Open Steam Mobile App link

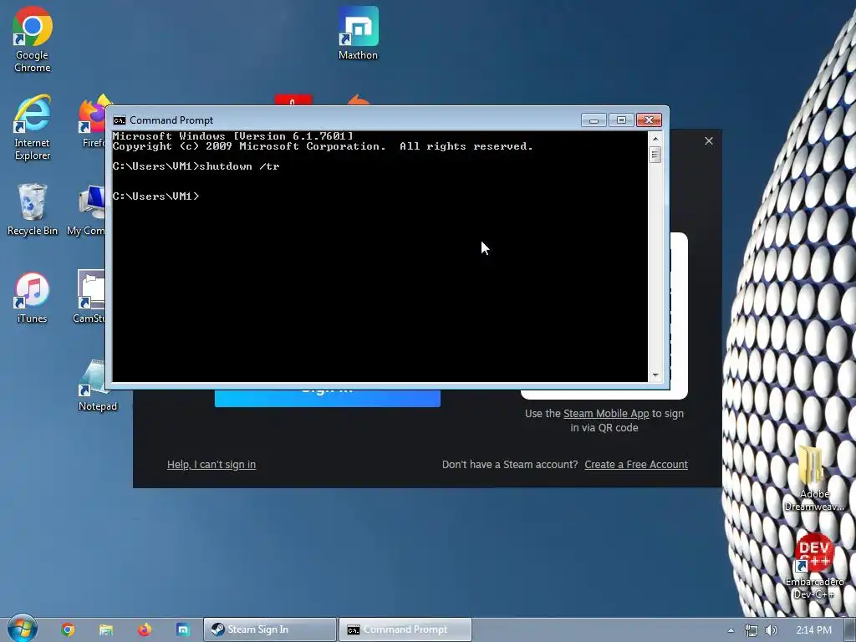coord(606,413)
